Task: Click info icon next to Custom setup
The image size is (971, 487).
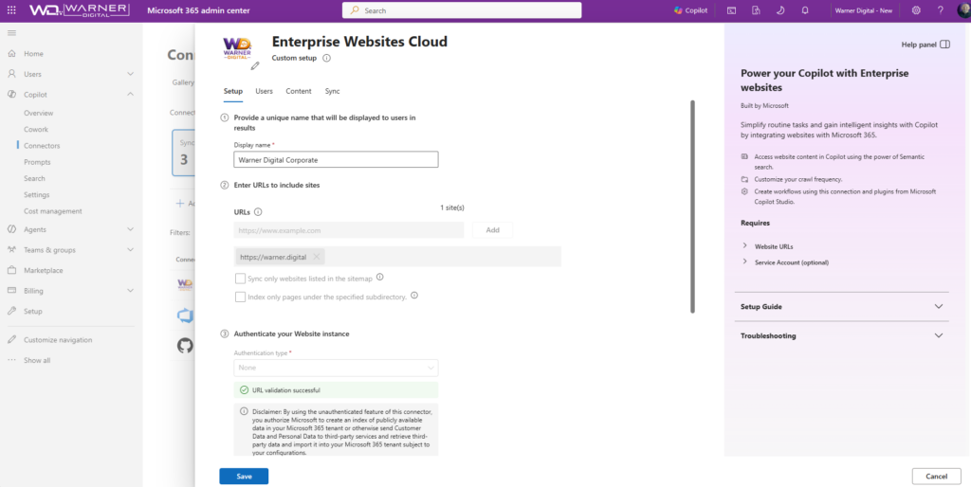Action: [x=326, y=58]
